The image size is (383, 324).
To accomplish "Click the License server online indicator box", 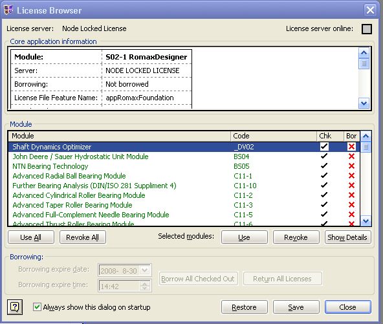I will (367, 29).
